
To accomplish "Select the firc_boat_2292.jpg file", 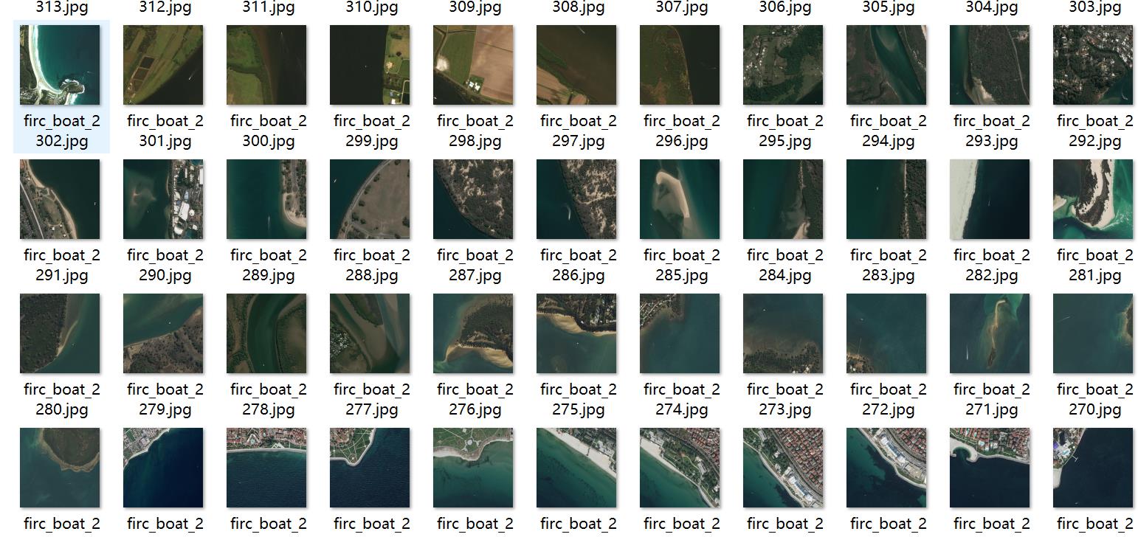I will (1093, 65).
